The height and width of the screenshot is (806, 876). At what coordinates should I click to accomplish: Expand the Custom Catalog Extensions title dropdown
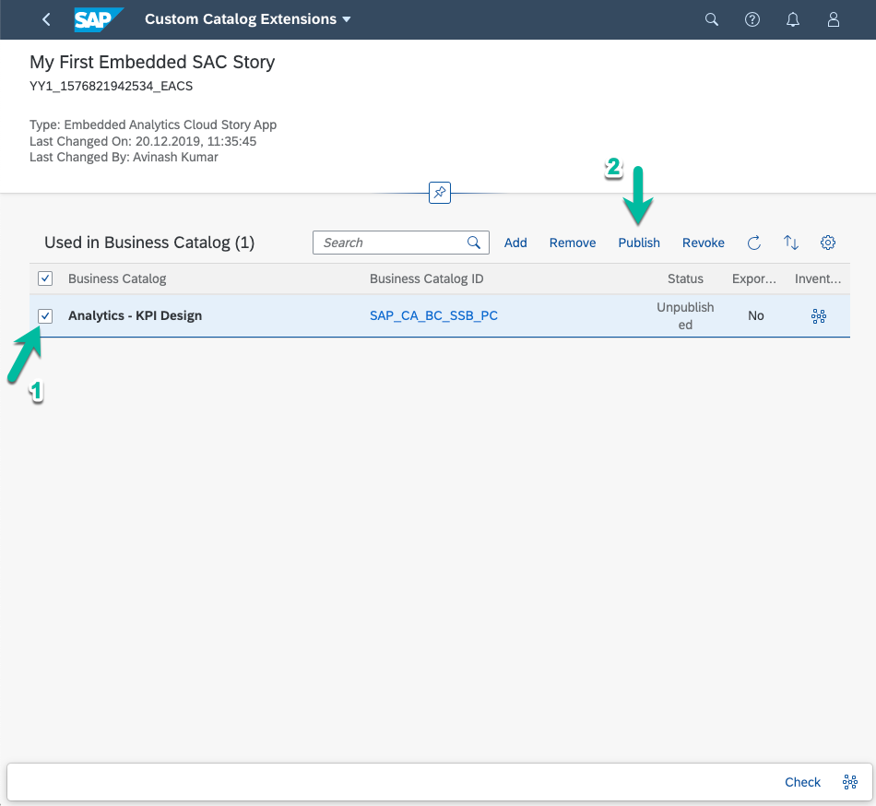point(346,19)
